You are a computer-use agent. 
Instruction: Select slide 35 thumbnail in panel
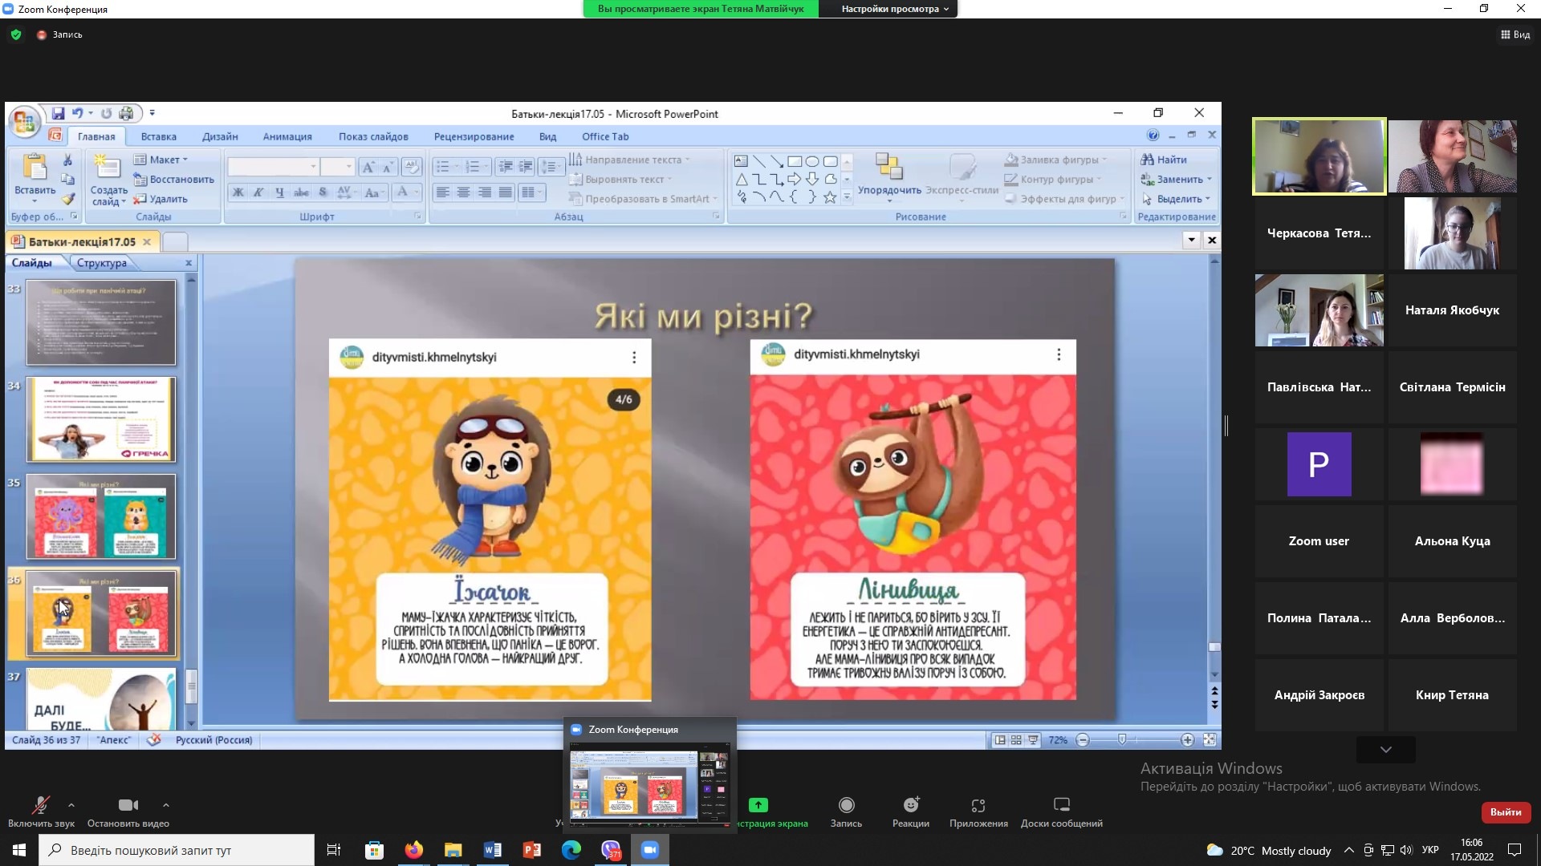click(x=101, y=516)
